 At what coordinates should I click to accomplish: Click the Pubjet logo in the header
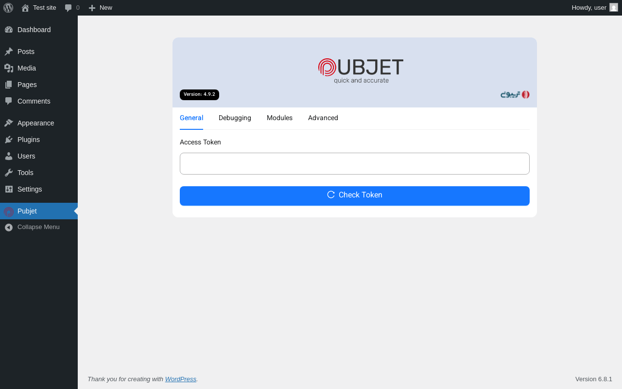click(361, 71)
